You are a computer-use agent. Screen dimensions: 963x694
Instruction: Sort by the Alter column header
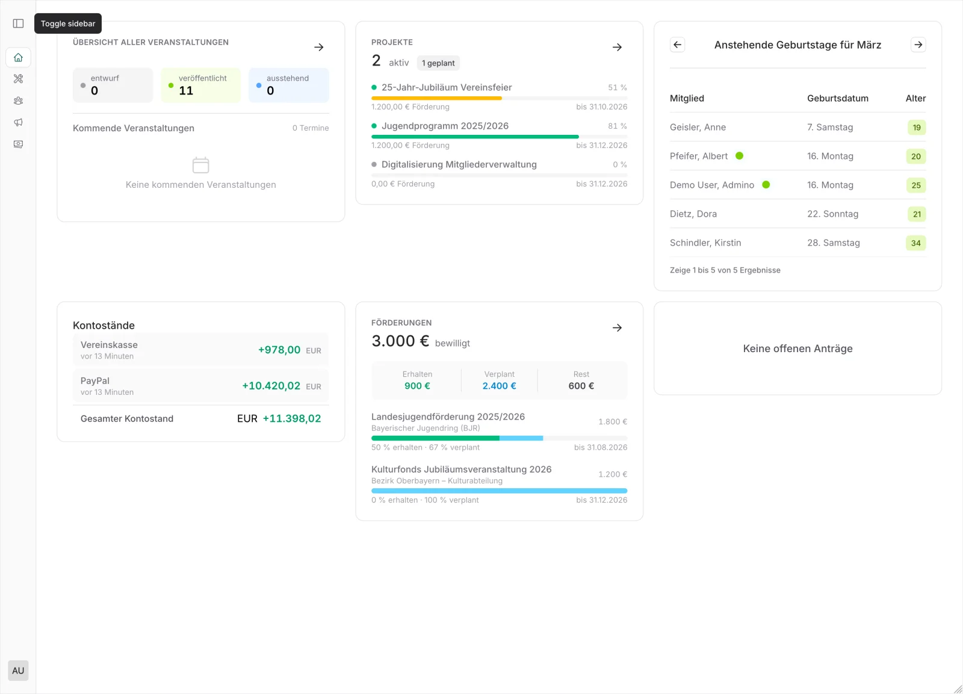click(x=915, y=98)
